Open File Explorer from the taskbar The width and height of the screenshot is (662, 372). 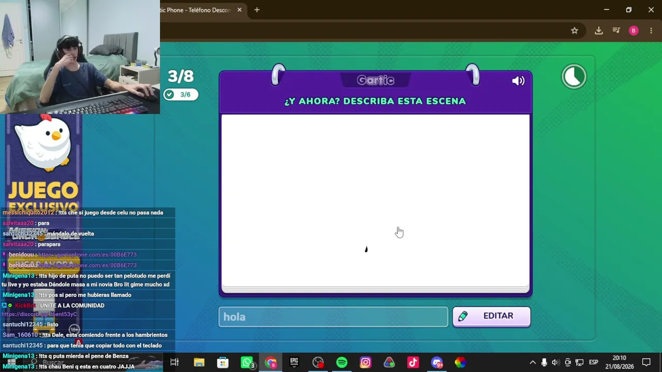pyautogui.click(x=199, y=362)
